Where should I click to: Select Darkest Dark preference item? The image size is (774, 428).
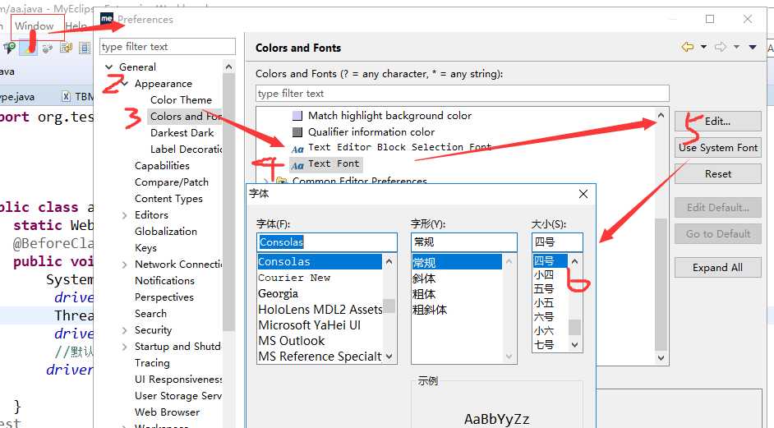[x=182, y=133]
